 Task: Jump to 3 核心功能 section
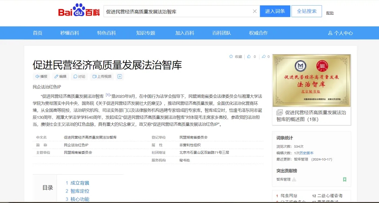[x=77, y=199]
